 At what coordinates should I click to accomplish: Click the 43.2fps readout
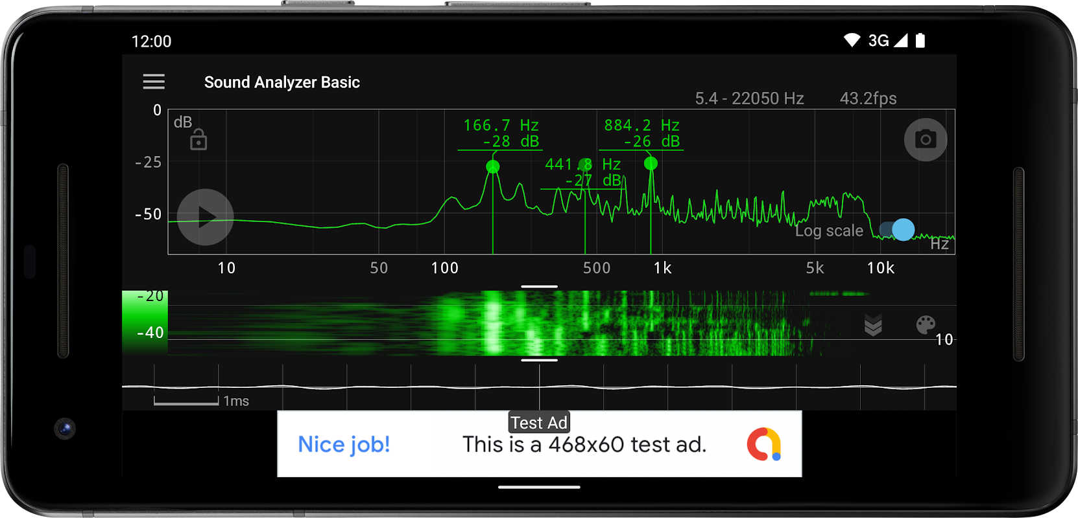868,98
